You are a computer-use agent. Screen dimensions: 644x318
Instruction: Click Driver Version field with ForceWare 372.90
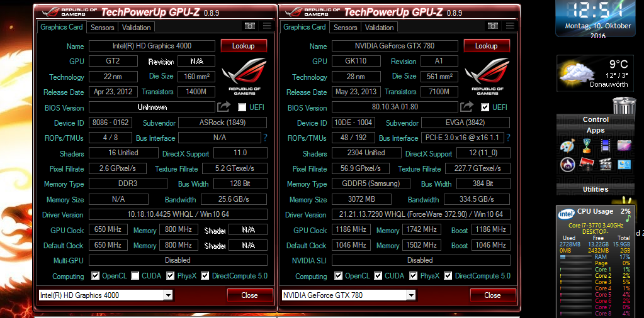[421, 214]
